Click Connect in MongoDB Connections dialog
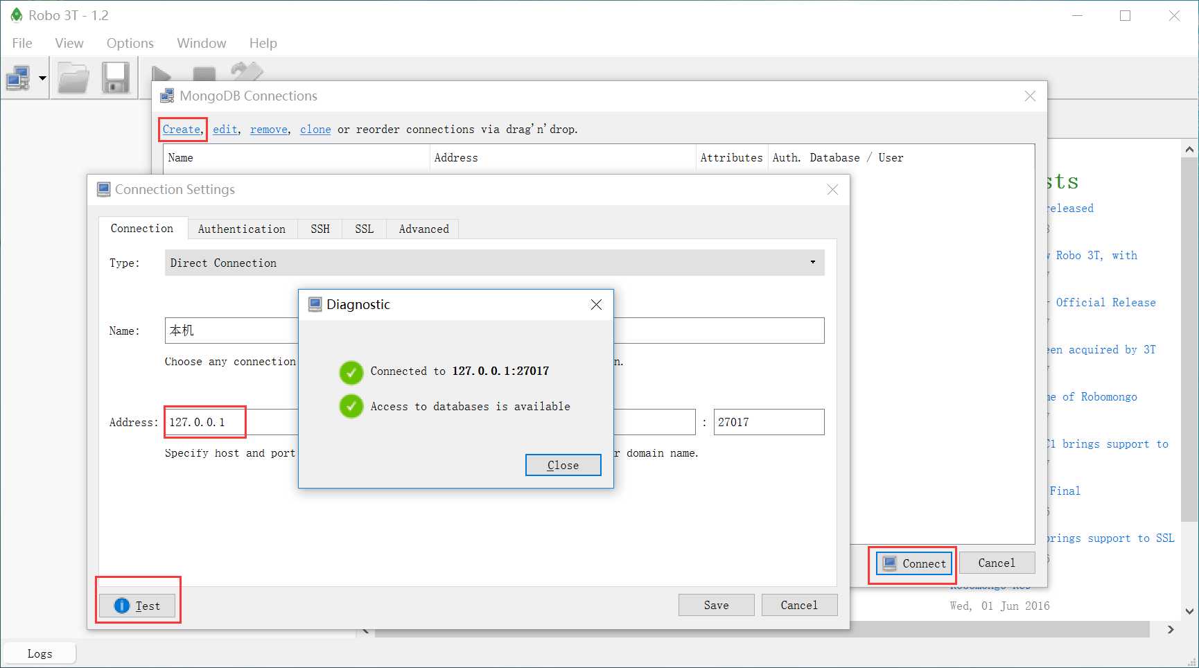1199x668 pixels. 914,563
